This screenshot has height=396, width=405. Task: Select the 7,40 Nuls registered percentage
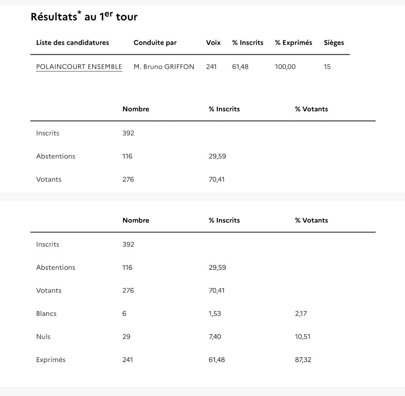point(215,337)
